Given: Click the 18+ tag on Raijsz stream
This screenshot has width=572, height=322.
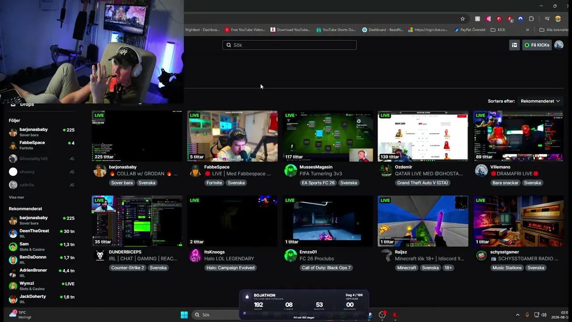Looking at the screenshot, I should [448, 268].
